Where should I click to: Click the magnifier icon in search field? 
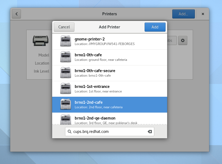click(70, 132)
